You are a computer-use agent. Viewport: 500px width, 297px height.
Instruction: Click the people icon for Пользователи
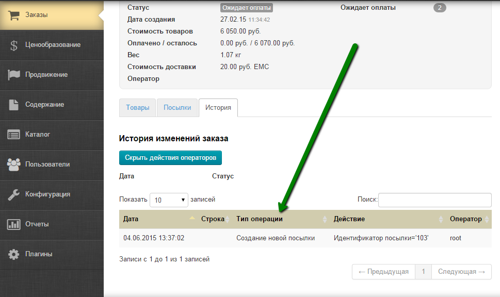click(14, 164)
